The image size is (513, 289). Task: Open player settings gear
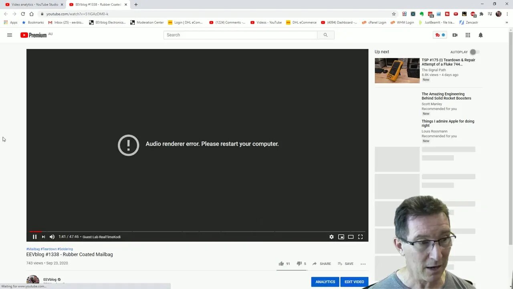tap(331, 237)
